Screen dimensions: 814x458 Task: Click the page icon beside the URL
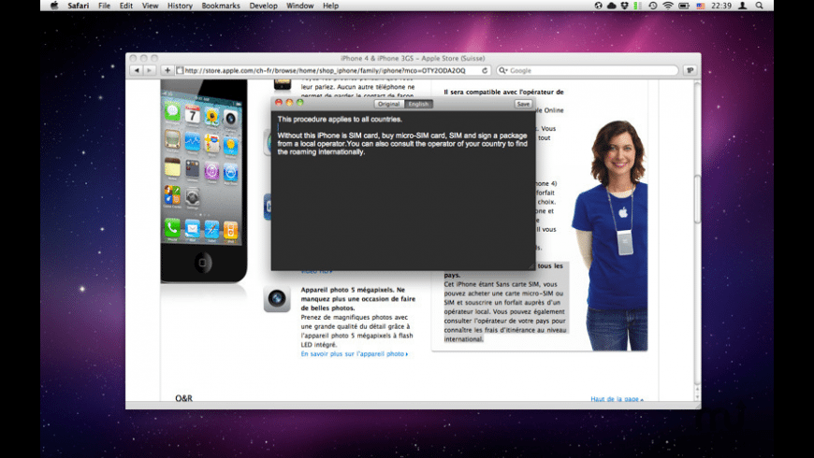click(180, 70)
